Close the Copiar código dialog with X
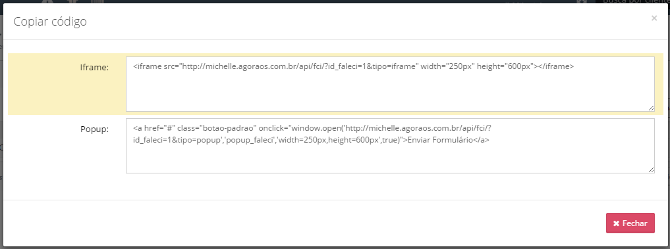The image size is (670, 249). [654, 18]
